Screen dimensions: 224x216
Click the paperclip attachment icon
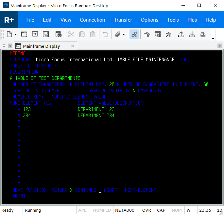click(118, 34)
